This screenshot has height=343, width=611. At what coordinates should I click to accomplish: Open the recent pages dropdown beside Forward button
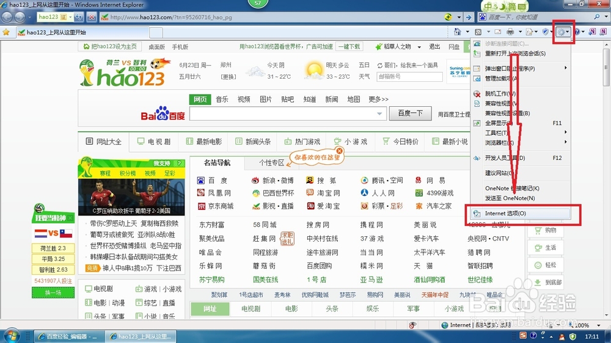pos(29,17)
